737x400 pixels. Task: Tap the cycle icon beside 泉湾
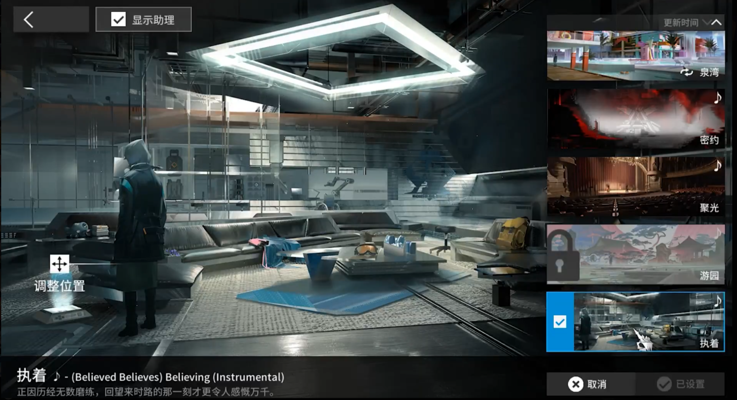[686, 72]
